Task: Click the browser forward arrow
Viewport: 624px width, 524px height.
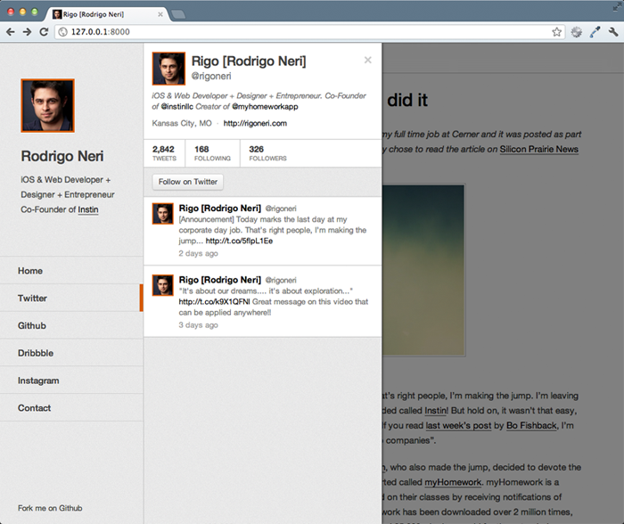Action: click(27, 32)
